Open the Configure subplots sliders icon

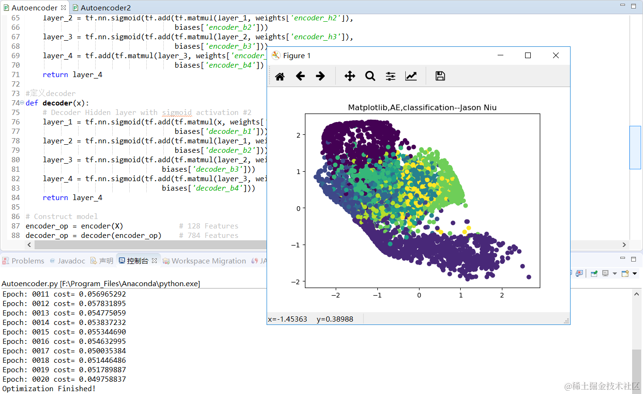[391, 76]
